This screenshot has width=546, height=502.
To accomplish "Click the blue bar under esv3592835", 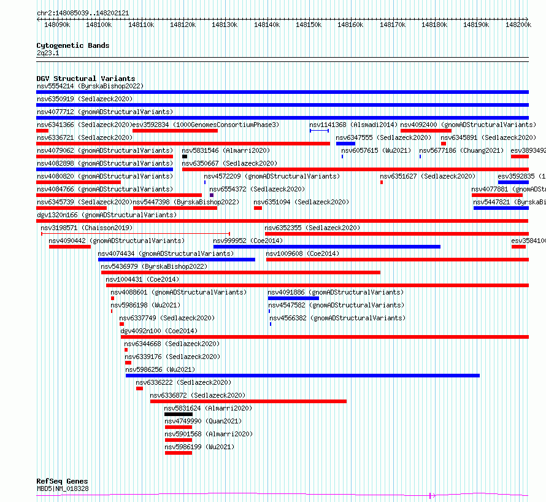I will [513, 182].
